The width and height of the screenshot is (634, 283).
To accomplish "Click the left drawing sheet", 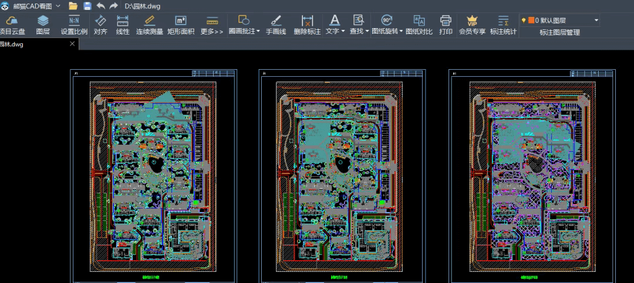I will (x=153, y=176).
